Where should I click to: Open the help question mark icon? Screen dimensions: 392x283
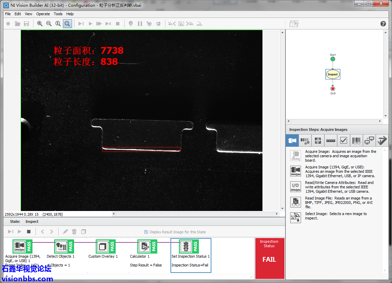(383, 24)
